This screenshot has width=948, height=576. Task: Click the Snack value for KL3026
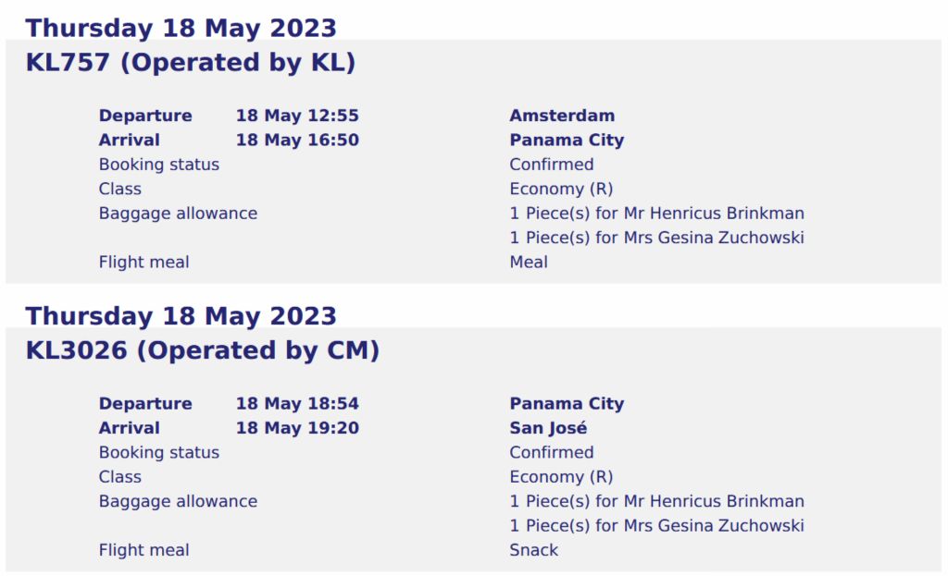[534, 550]
